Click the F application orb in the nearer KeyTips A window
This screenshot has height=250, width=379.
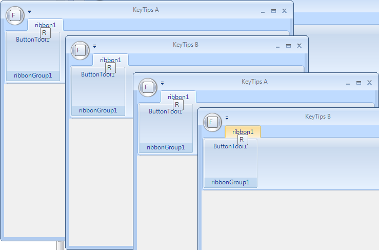147,87
